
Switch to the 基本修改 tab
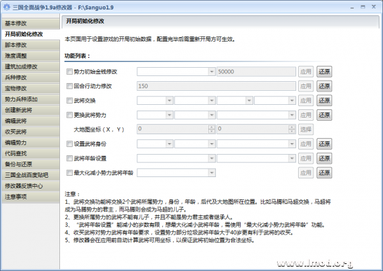29,23
